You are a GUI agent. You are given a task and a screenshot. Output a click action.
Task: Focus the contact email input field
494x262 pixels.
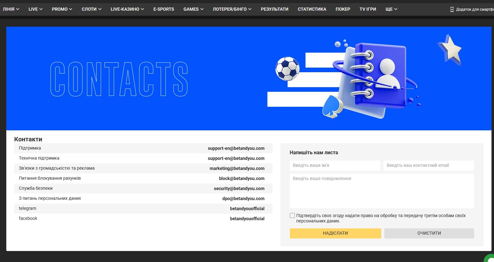(x=428, y=165)
